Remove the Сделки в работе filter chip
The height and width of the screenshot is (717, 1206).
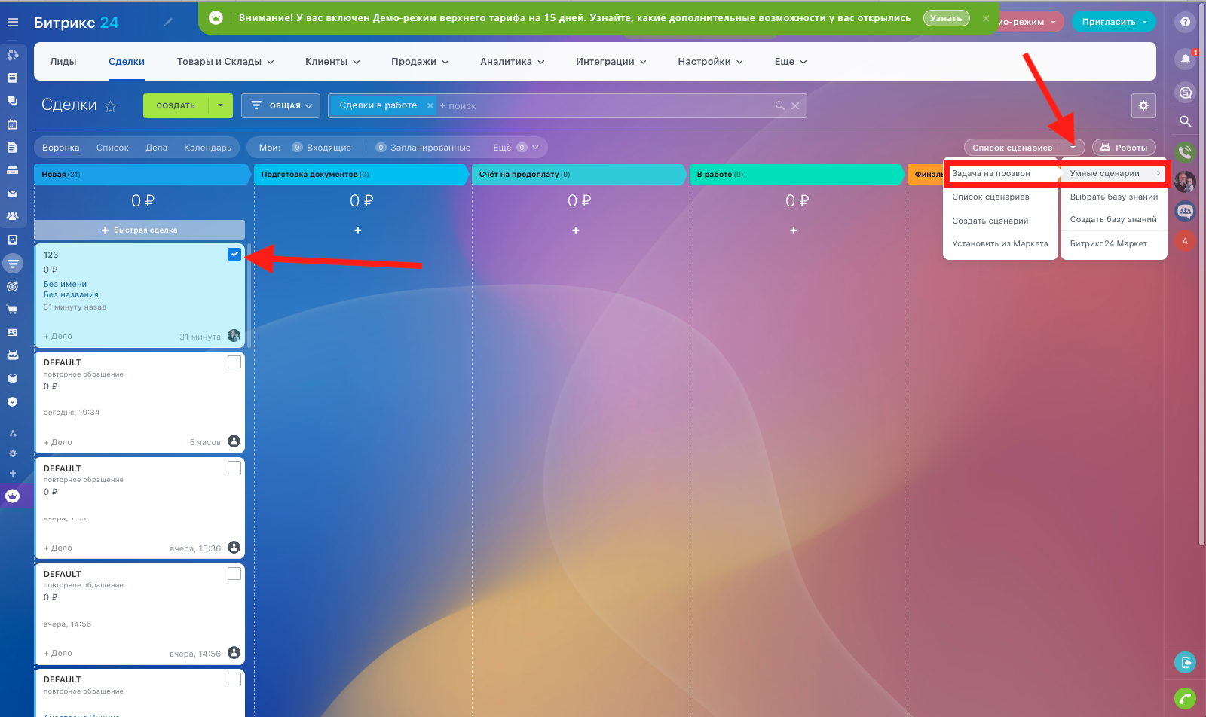pos(430,105)
